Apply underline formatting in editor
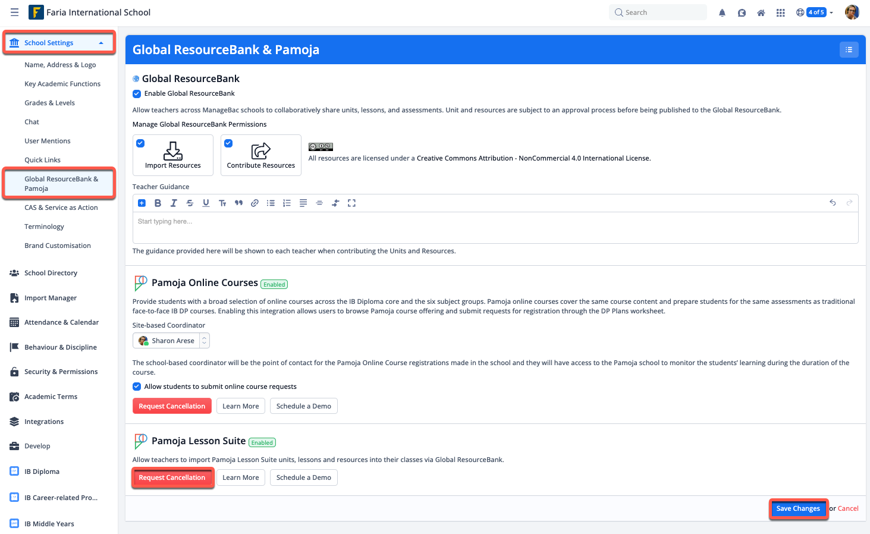 click(x=206, y=203)
